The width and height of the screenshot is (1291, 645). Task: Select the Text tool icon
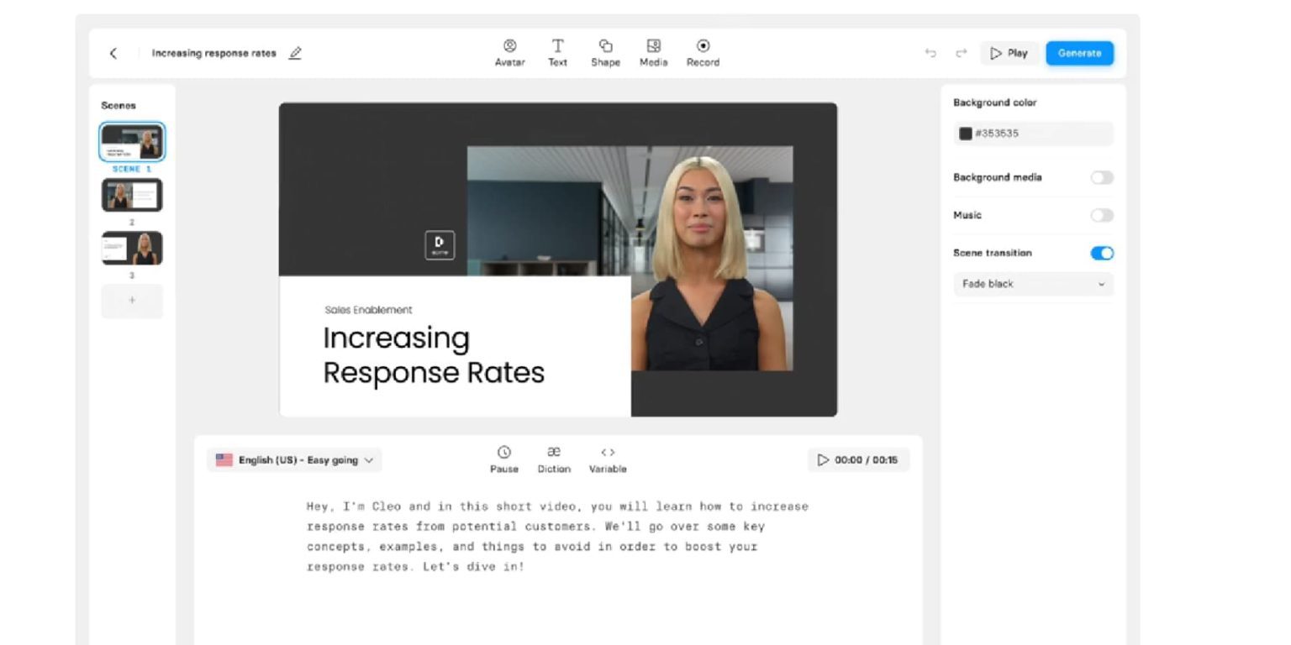click(557, 46)
